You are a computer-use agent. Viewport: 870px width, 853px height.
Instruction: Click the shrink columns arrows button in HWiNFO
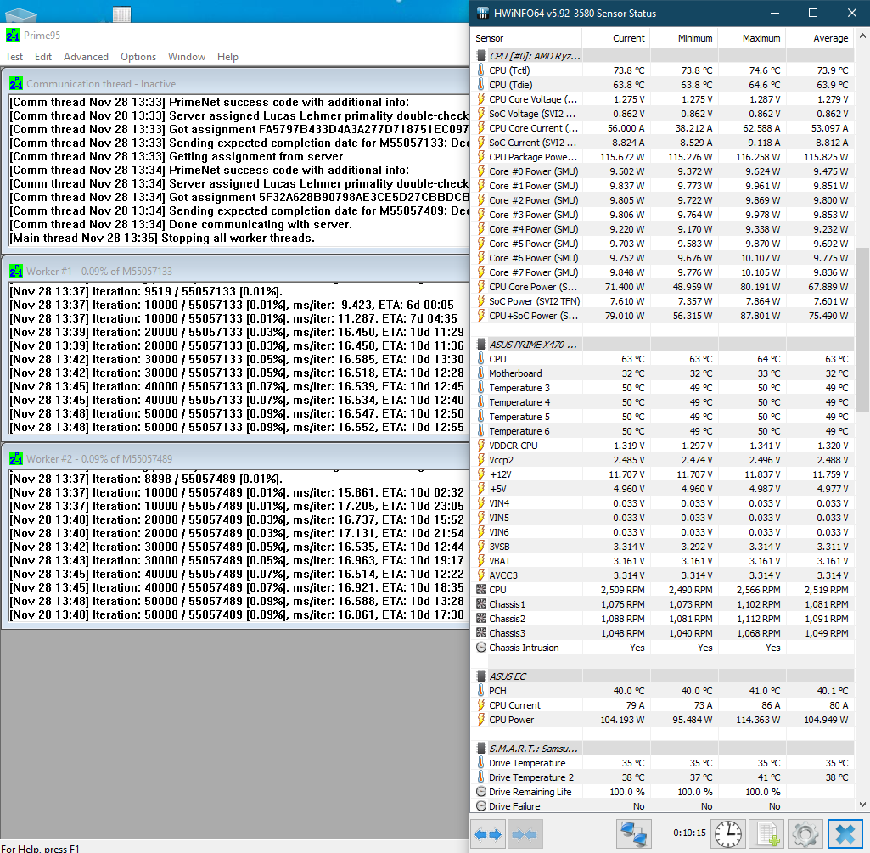pos(525,834)
